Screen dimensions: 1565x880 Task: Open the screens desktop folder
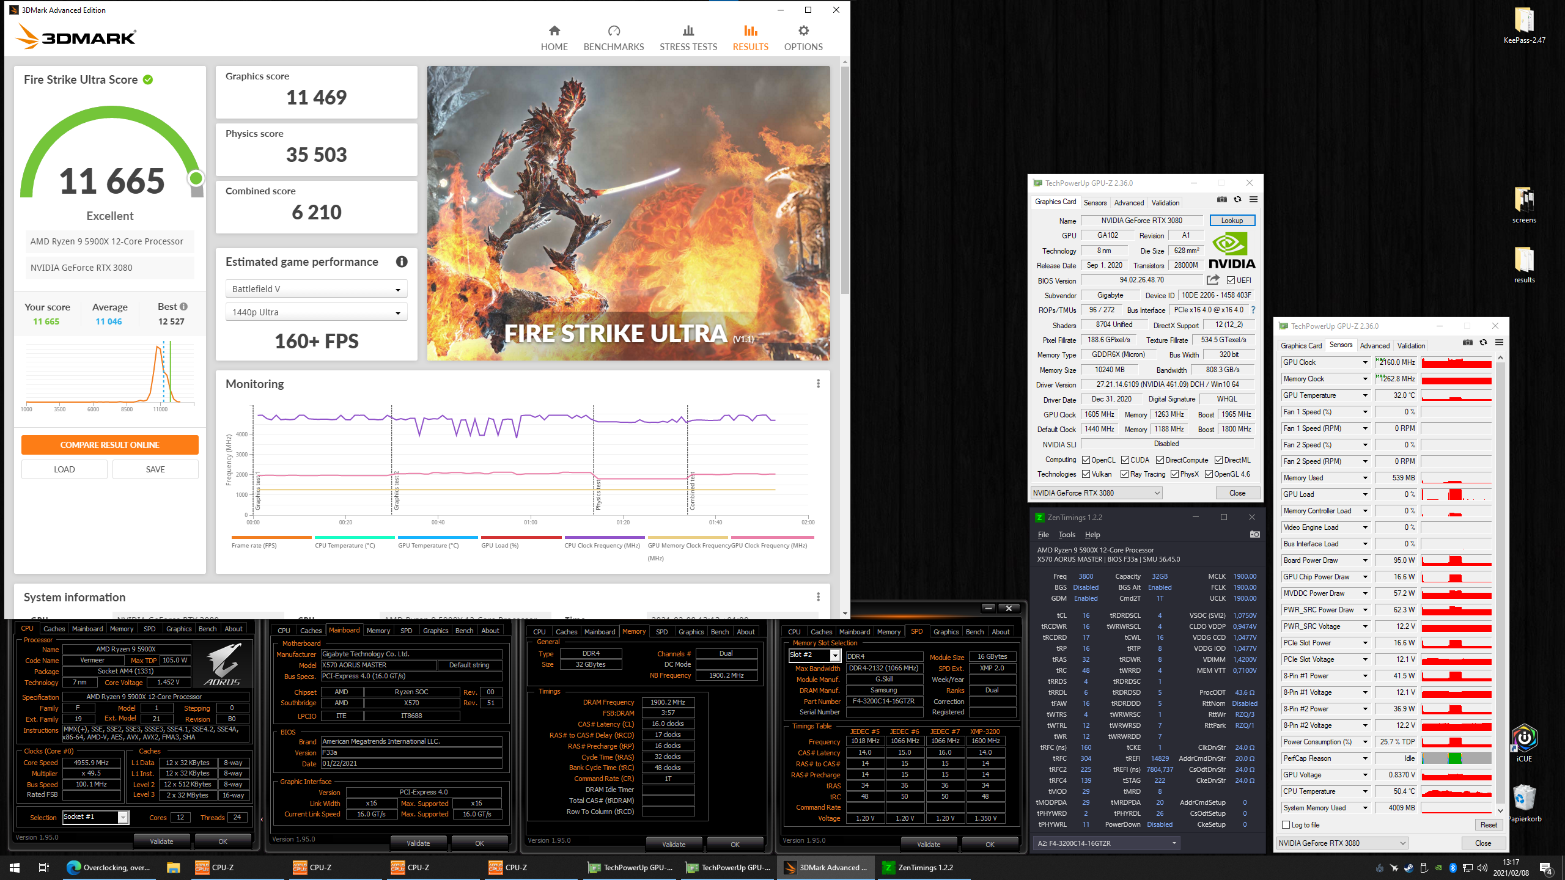pyautogui.click(x=1524, y=205)
